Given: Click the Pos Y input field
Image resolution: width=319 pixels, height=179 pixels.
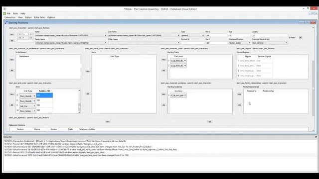Looking at the screenshot, I should (216, 43).
